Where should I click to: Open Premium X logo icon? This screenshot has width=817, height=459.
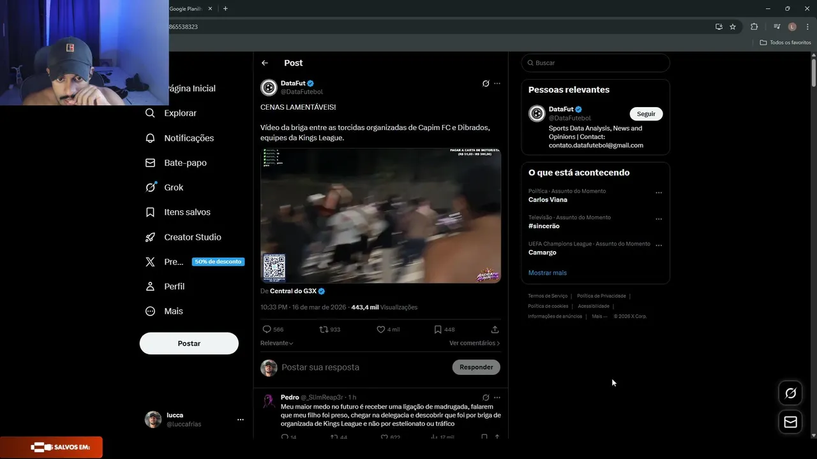[150, 261]
